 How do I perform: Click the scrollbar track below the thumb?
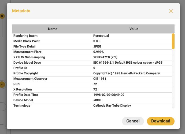[173, 79]
